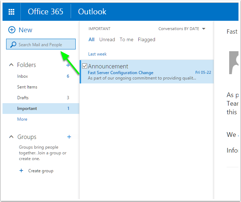Click the sender avatar picture
The image size is (241, 202).
coord(235,63)
